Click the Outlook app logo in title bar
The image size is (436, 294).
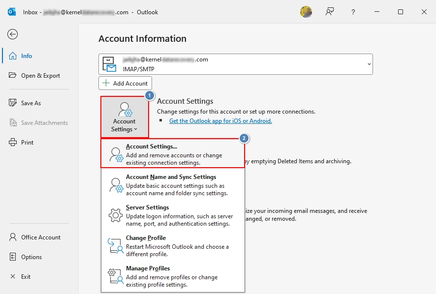pos(12,12)
